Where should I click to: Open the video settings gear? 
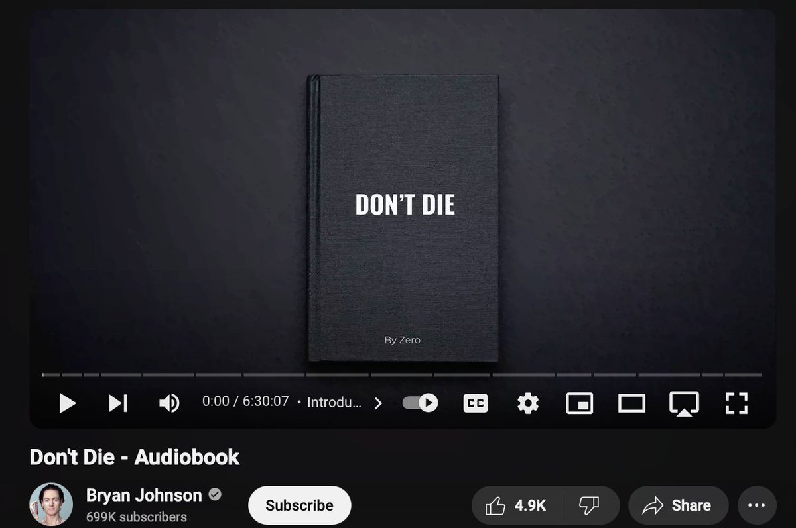pos(528,403)
